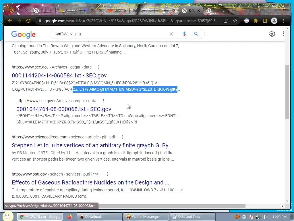Click the highlighted CZ_L% snippet text
The width and height of the screenshot is (294, 221).
(125, 89)
